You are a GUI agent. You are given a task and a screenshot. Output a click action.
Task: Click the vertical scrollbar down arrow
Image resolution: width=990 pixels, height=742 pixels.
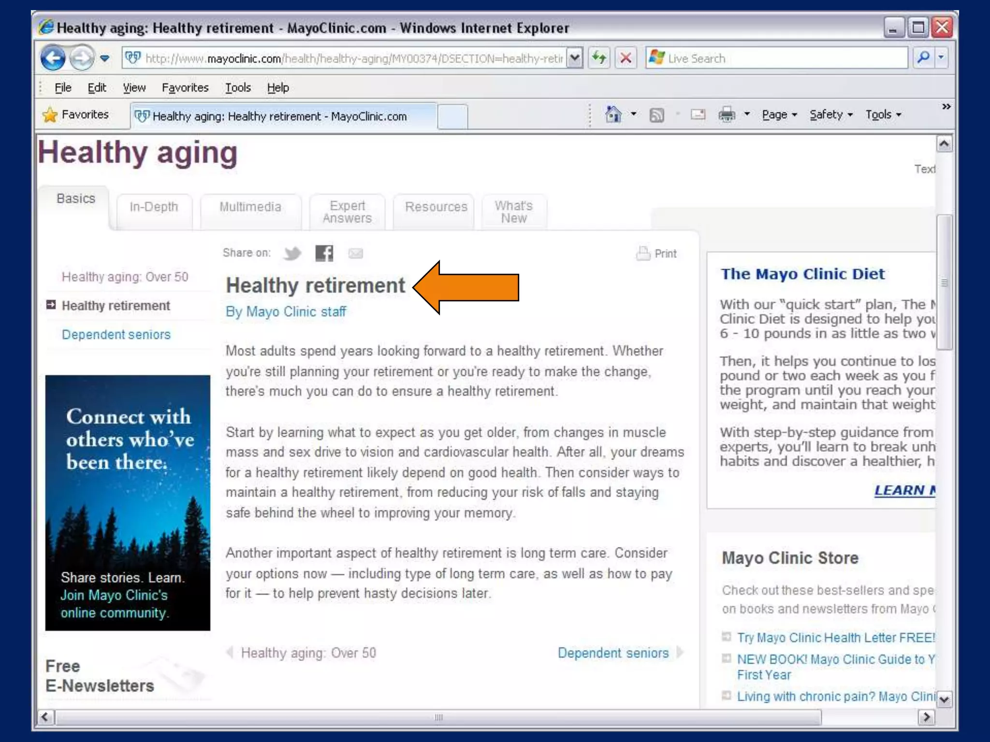click(x=944, y=699)
